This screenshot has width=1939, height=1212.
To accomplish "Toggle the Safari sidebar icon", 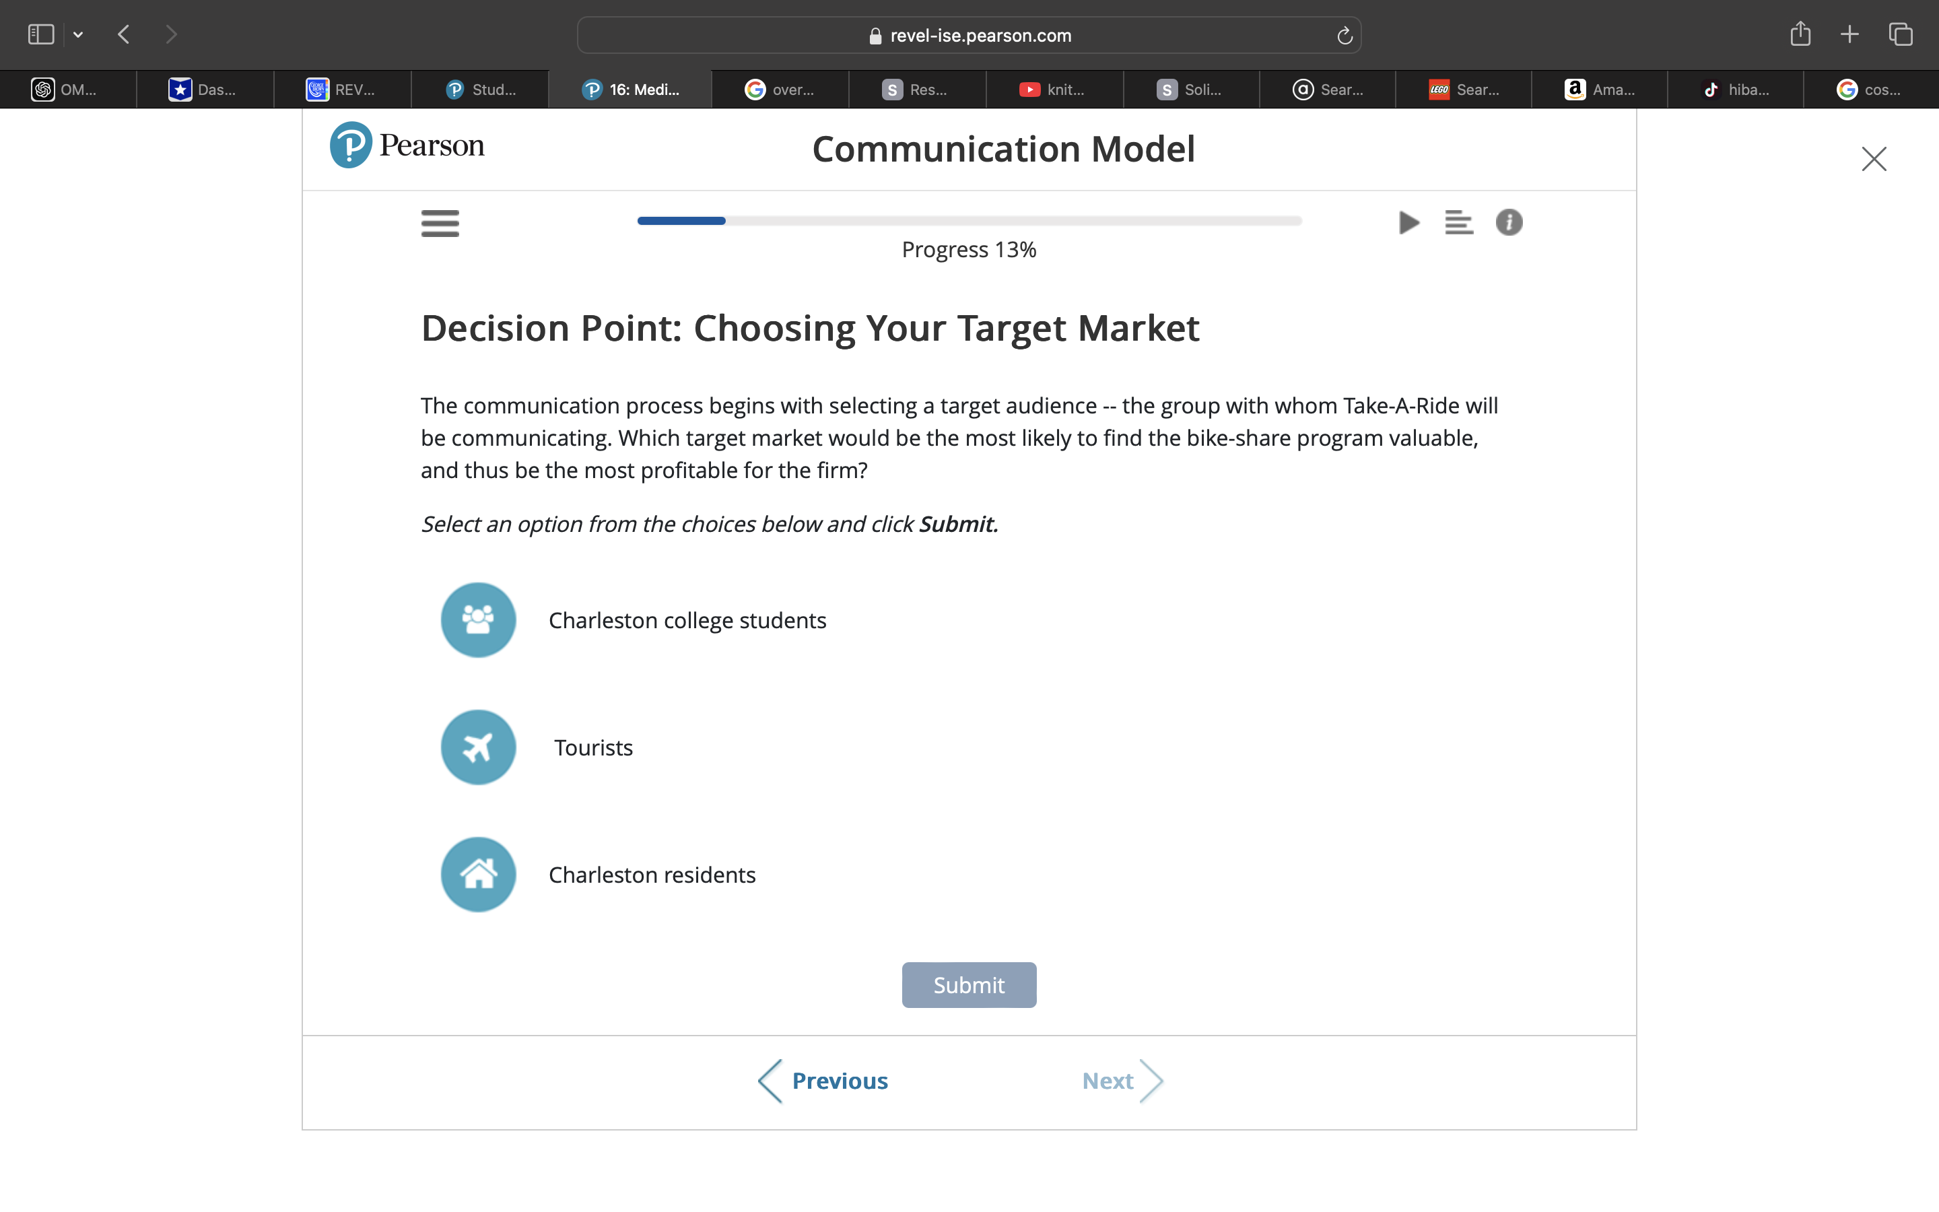I will click(x=41, y=34).
